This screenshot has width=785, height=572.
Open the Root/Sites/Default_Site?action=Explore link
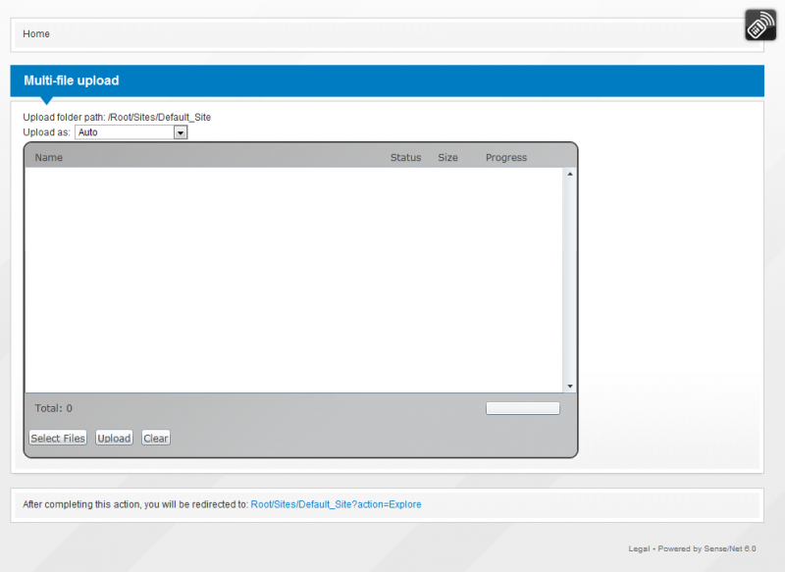click(x=336, y=504)
